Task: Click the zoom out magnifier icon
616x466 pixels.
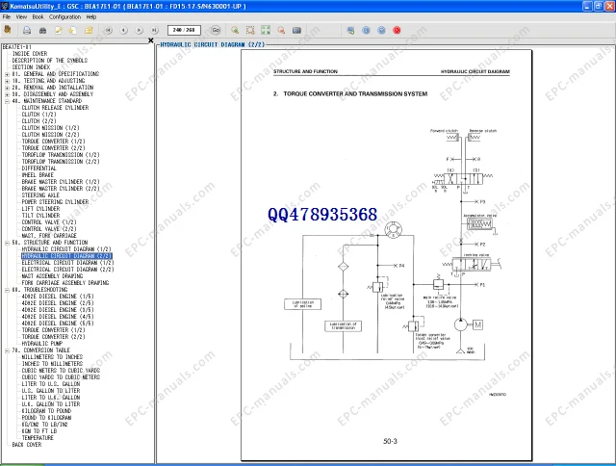Action: coord(281,30)
